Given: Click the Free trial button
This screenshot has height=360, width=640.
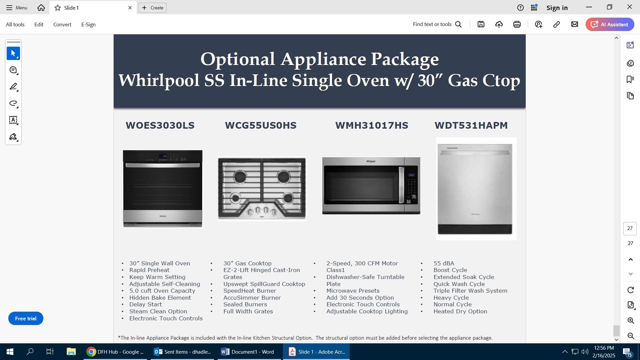Looking at the screenshot, I should [x=26, y=318].
